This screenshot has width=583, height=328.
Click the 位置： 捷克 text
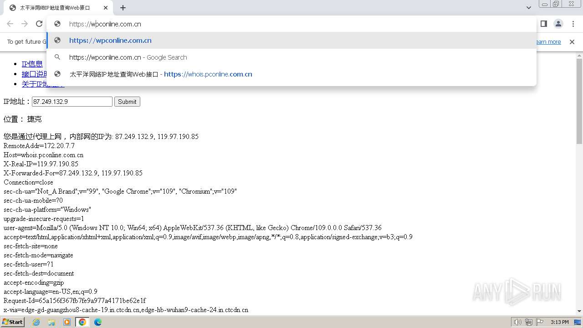(x=22, y=119)
